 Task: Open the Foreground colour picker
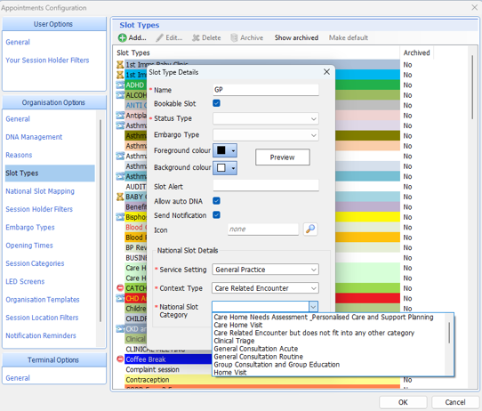pyautogui.click(x=225, y=150)
